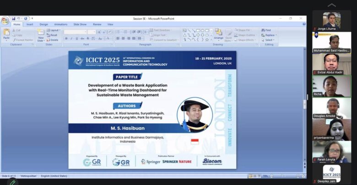
Task: Click the Save icon in Quick Access toolbar
Action: pyautogui.click(x=14, y=19)
